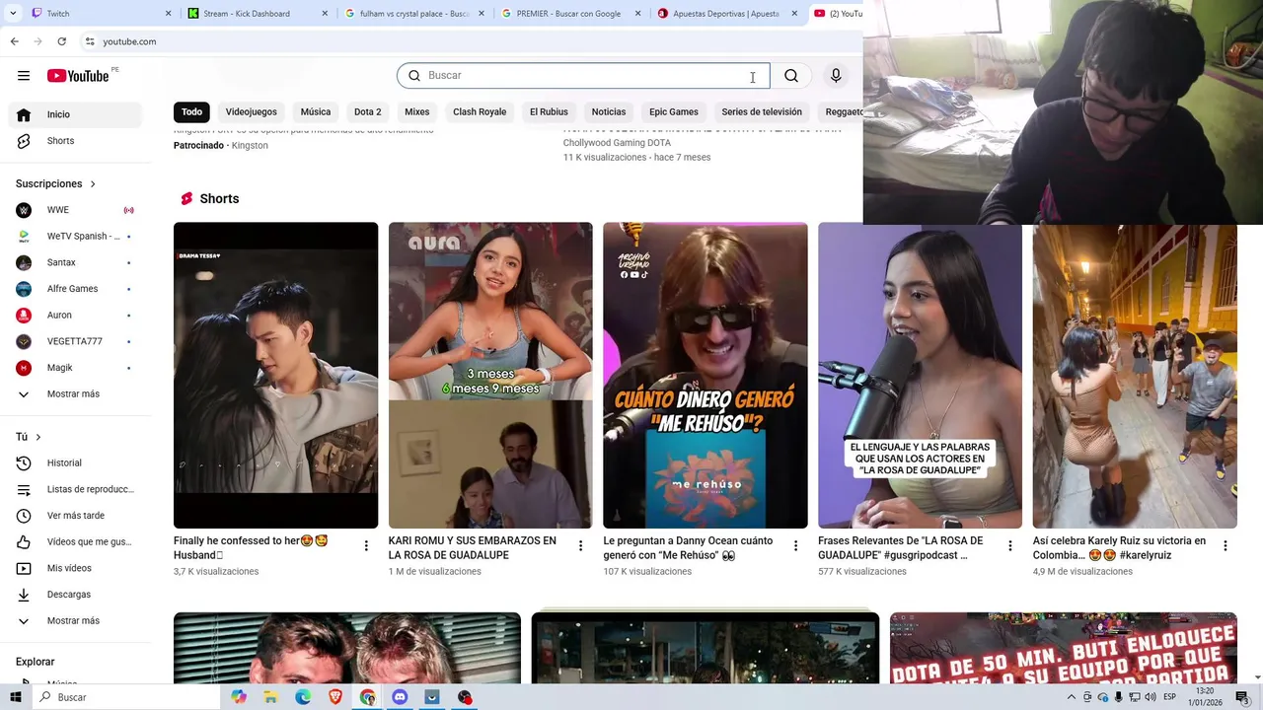The width and height of the screenshot is (1263, 710).
Task: Open the Tú section chevron
Action: pos(38,437)
